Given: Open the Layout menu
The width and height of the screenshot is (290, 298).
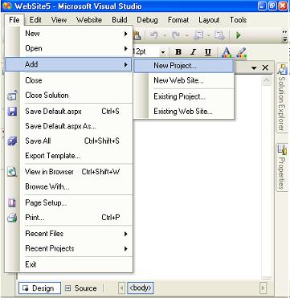Looking at the screenshot, I should tap(209, 20).
